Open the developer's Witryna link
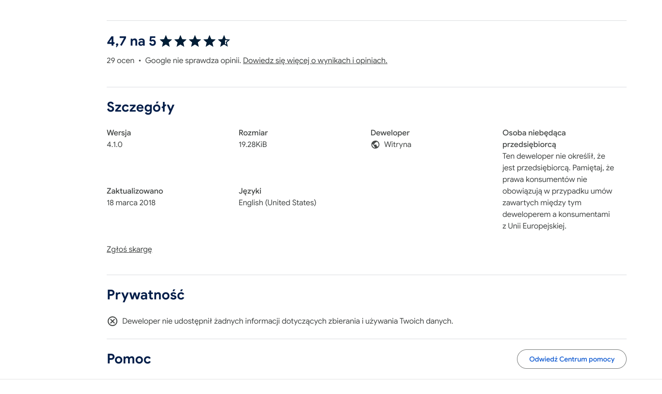This screenshot has height=394, width=662. click(397, 145)
